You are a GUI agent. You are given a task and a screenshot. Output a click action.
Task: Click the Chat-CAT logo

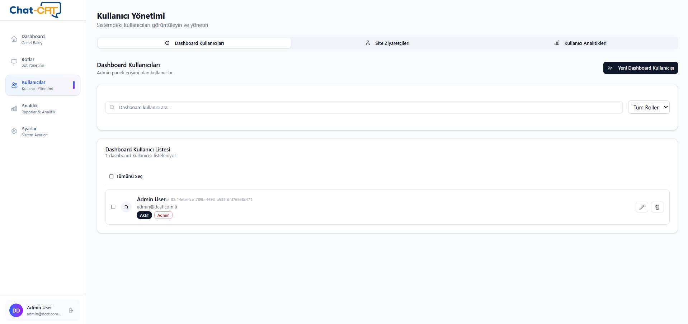(35, 10)
